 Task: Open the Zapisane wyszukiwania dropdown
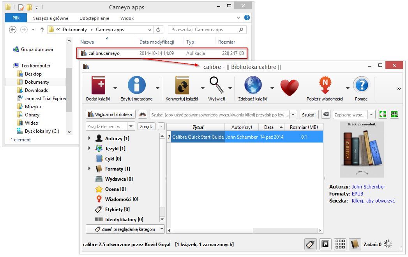coord(372,114)
